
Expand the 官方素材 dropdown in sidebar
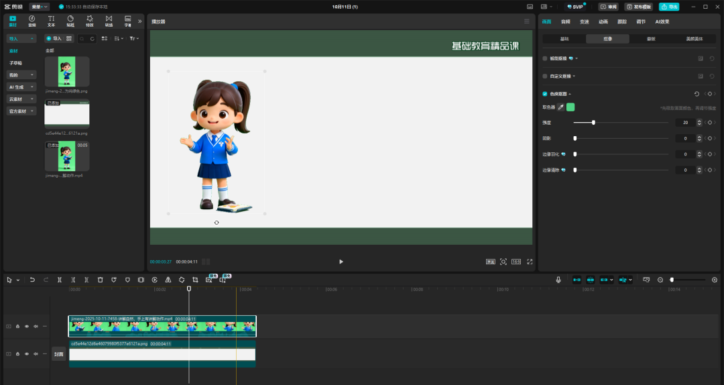[x=21, y=111]
